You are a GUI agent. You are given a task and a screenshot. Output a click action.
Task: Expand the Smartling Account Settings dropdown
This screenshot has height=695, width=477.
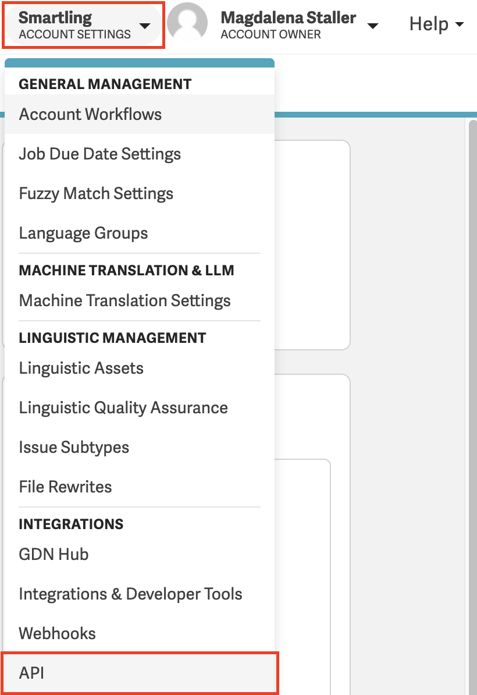pos(145,26)
